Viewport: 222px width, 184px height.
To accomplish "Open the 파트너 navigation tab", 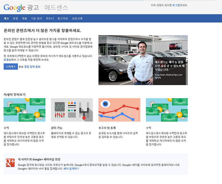I will (x=50, y=18).
